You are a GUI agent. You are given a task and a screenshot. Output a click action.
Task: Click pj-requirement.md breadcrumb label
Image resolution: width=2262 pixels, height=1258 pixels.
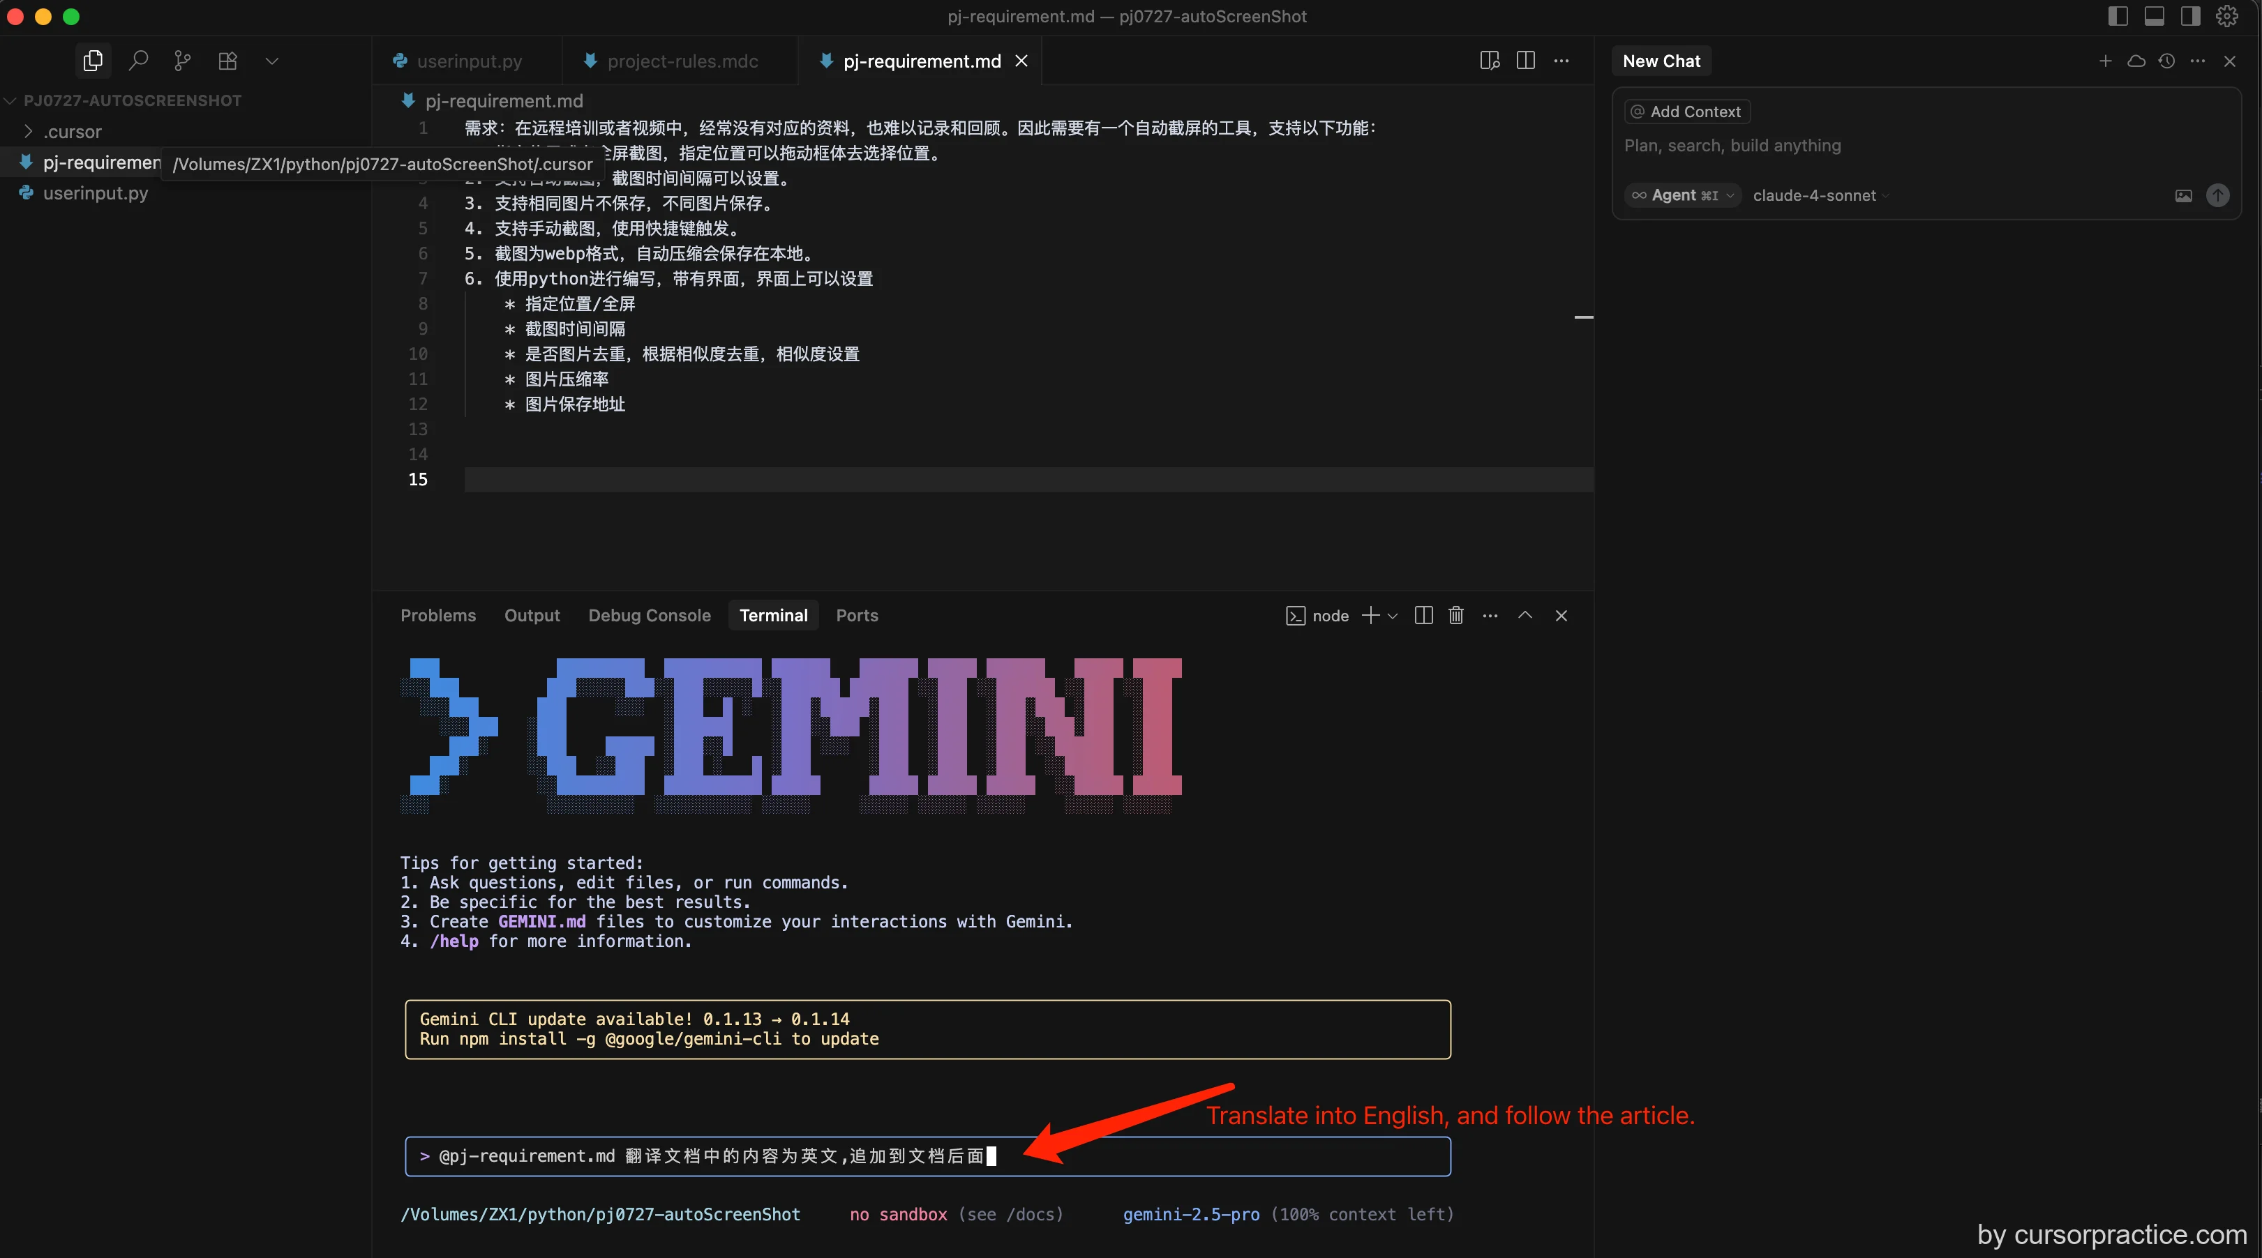[x=504, y=101]
